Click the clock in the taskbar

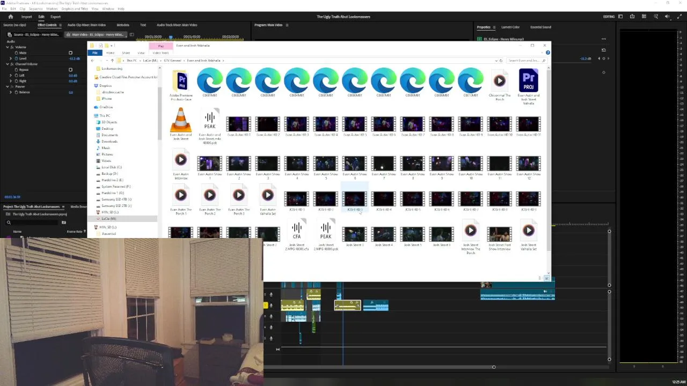(x=678, y=382)
